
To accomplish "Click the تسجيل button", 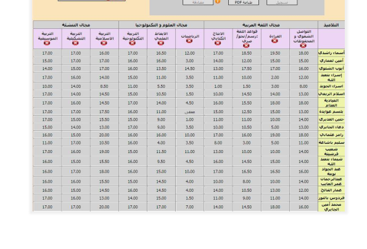I will 282,2.
